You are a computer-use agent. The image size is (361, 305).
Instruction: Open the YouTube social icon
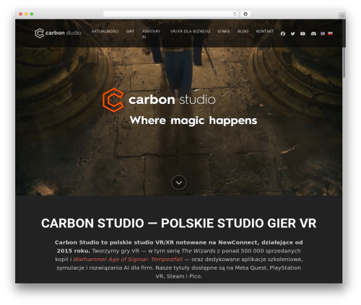pos(303,34)
